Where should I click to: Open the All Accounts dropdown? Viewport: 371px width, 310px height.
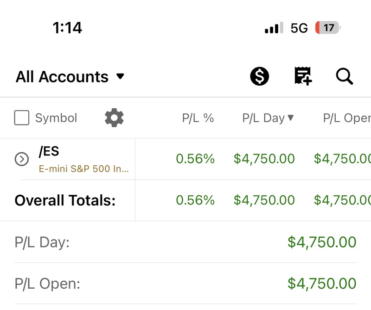(x=70, y=77)
